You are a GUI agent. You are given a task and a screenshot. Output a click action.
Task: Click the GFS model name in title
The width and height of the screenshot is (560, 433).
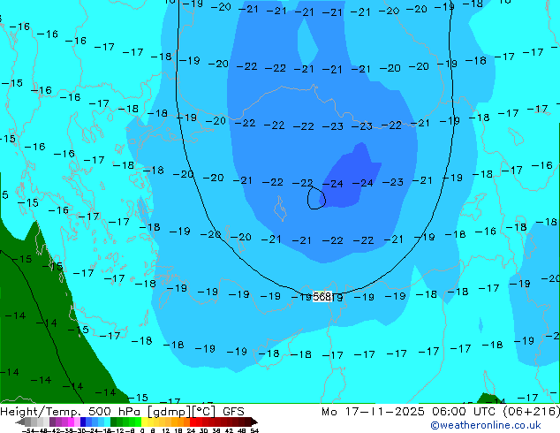233,411
